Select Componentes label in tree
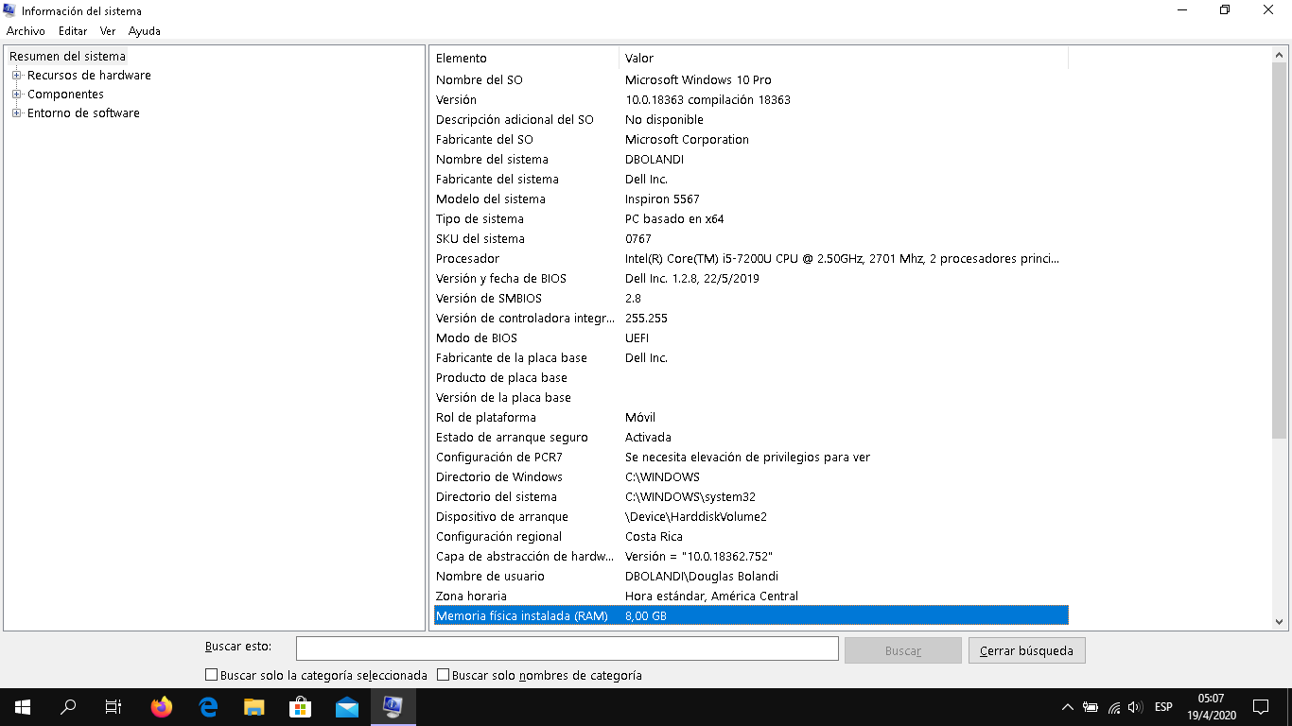Screen dimensions: 1292x726 (x=65, y=95)
